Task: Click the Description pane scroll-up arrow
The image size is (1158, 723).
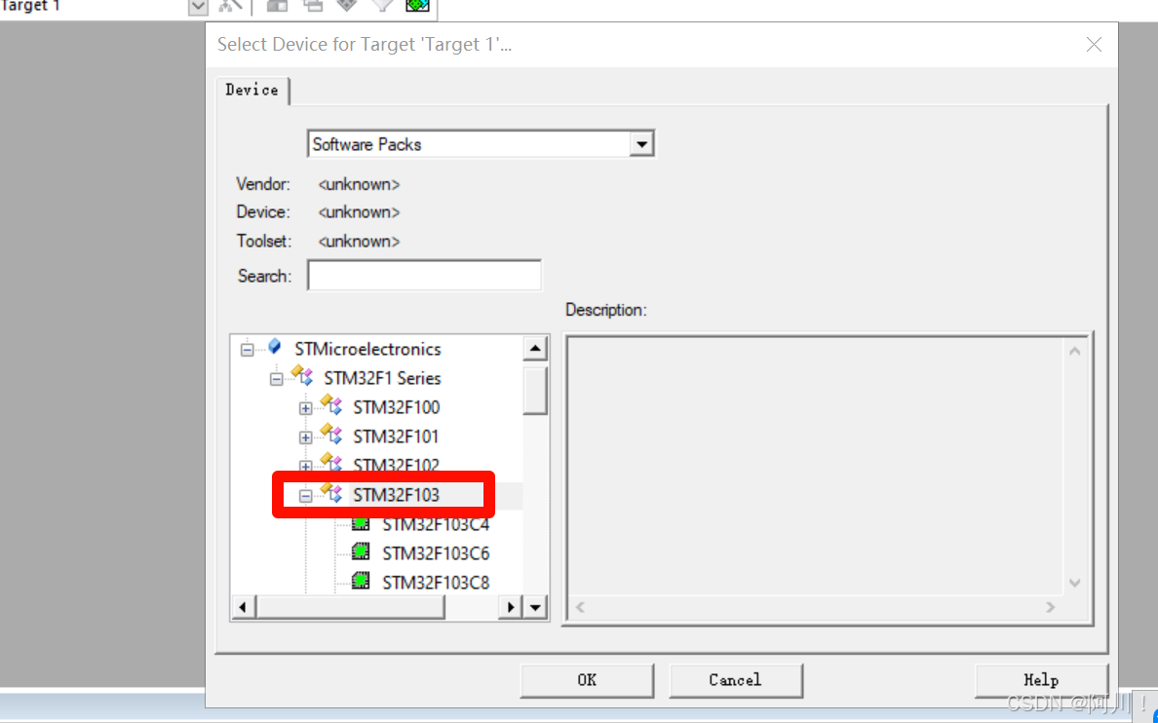Action: [1074, 351]
